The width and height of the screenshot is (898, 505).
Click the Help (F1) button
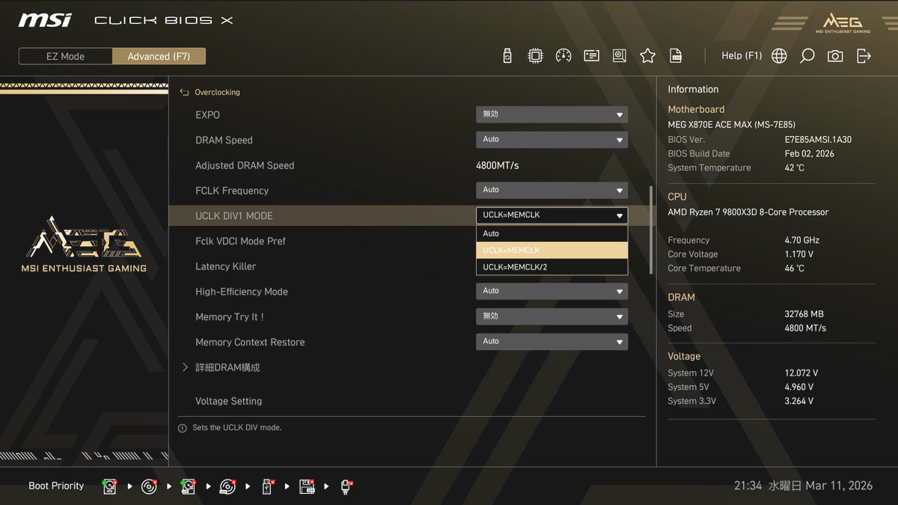pyautogui.click(x=741, y=56)
